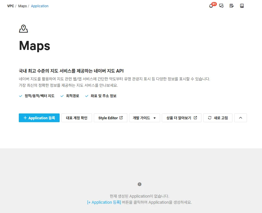The image size is (262, 213).
Task: Click the gray exclamation info icon
Action: click(140, 184)
